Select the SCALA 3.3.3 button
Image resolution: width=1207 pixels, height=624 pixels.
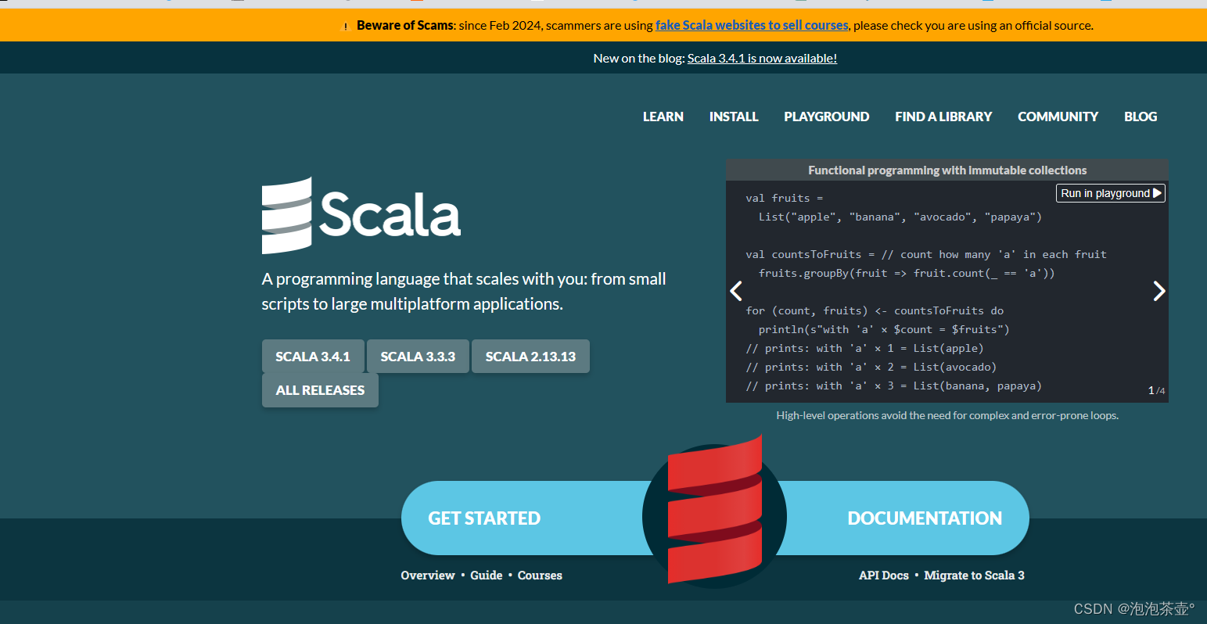click(x=418, y=357)
